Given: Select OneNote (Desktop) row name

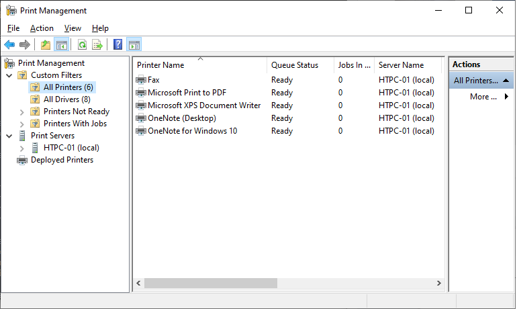Looking at the screenshot, I should [x=182, y=118].
